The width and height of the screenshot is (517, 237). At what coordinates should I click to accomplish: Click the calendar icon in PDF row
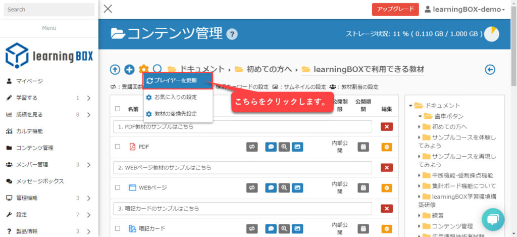[363, 147]
